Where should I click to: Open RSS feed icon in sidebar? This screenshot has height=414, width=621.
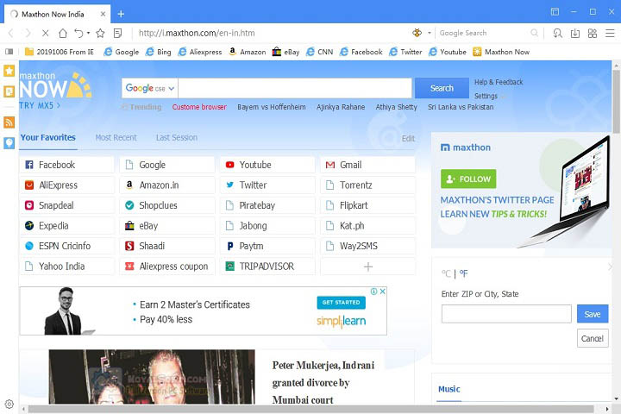pos(9,122)
